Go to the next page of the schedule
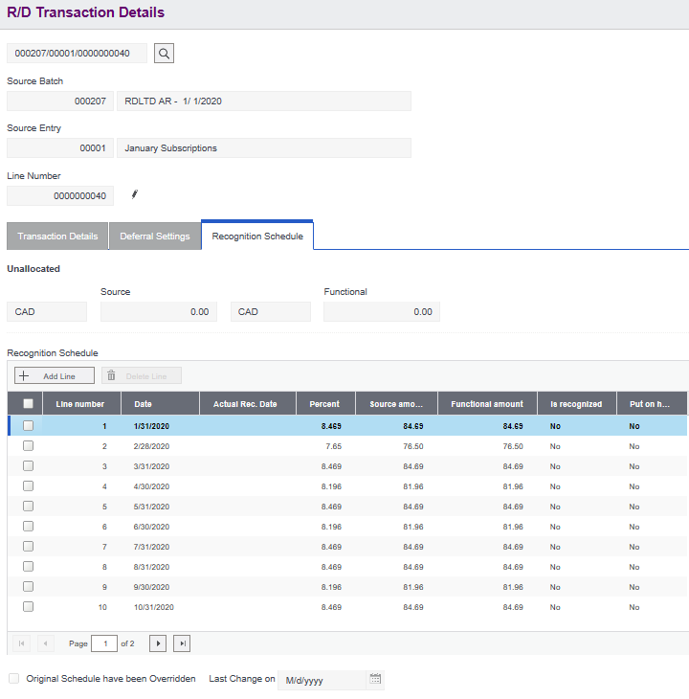 coord(159,643)
